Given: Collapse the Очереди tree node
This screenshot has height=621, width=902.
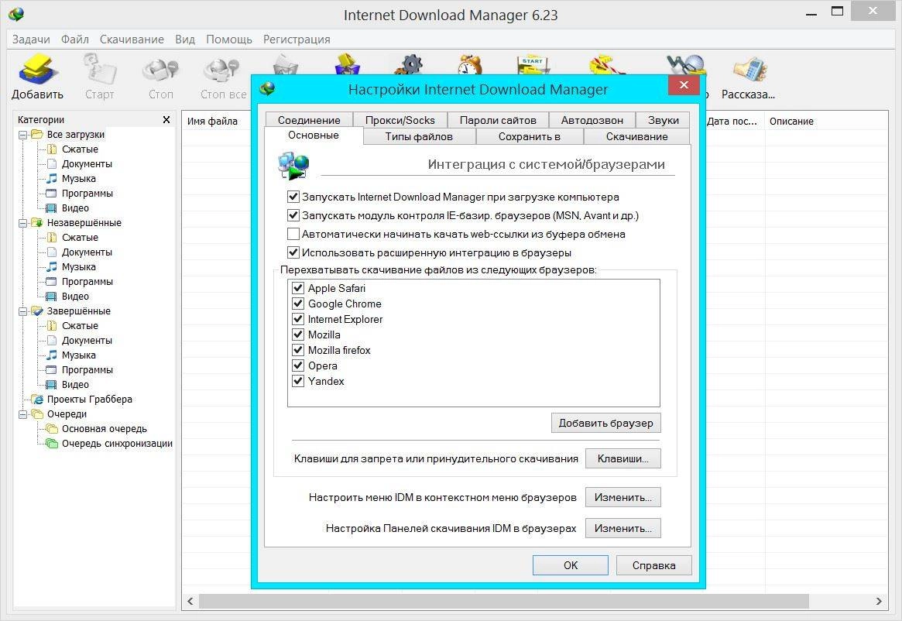Looking at the screenshot, I should click(x=23, y=414).
